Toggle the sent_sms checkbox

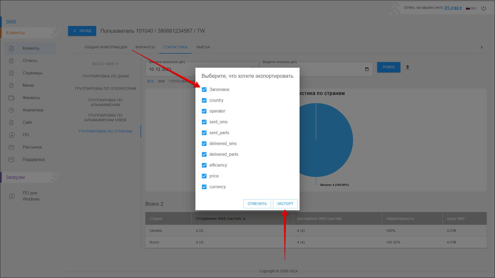pyautogui.click(x=204, y=122)
